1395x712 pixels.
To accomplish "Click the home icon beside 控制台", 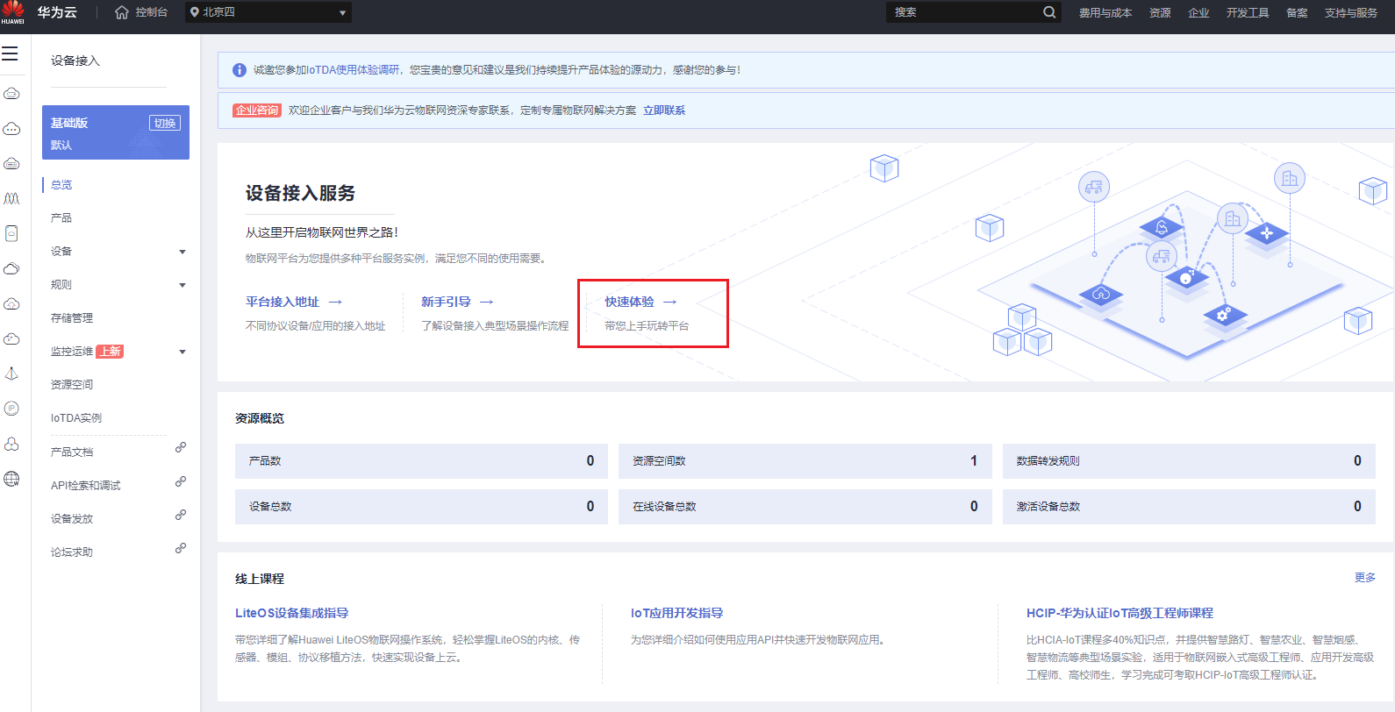I will [x=122, y=12].
